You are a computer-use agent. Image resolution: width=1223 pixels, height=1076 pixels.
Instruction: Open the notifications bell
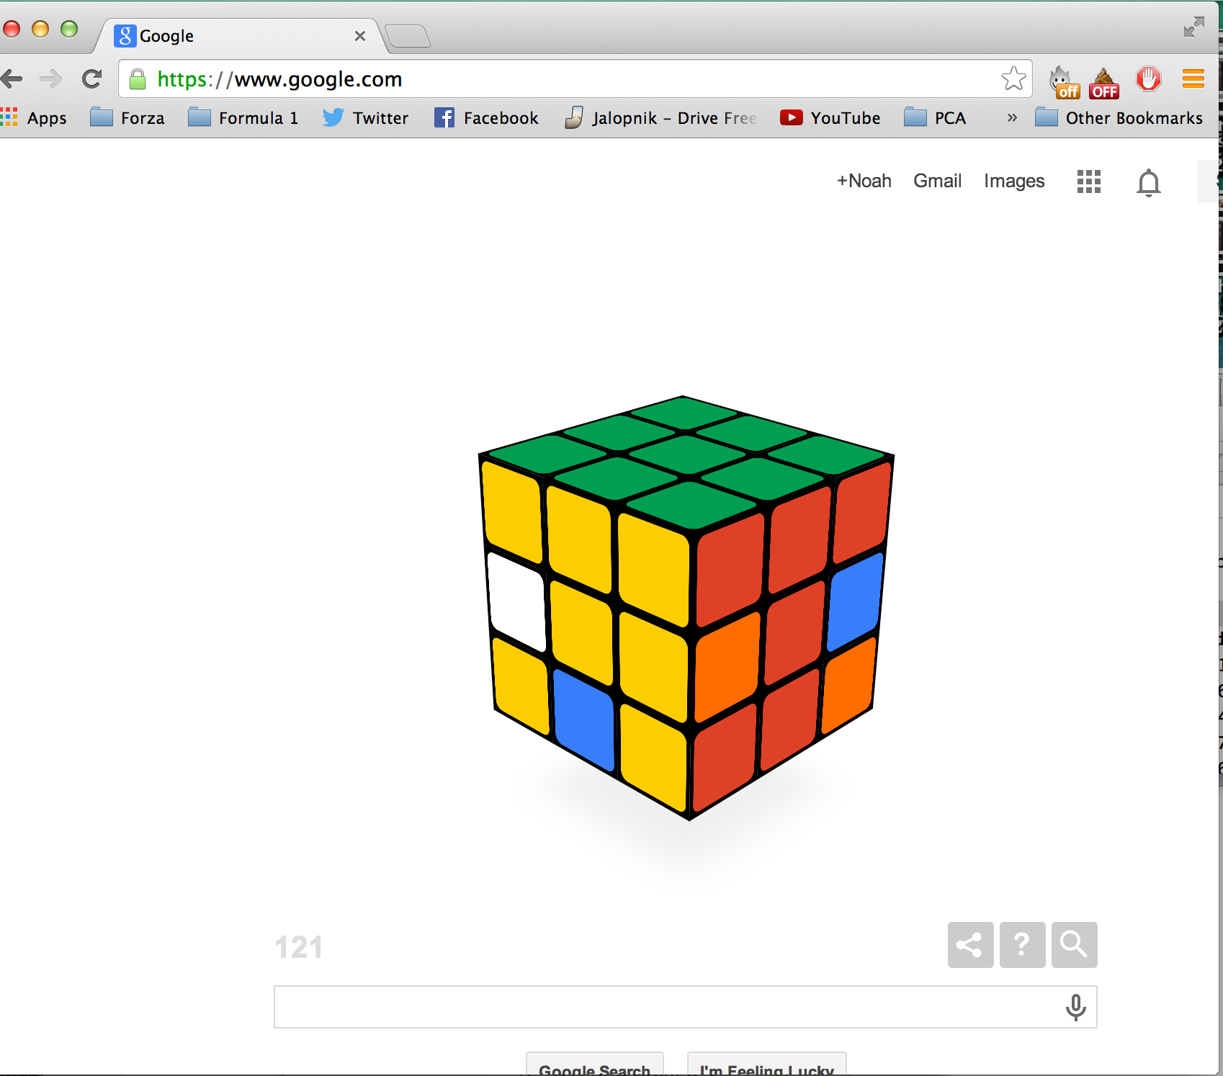tap(1149, 183)
